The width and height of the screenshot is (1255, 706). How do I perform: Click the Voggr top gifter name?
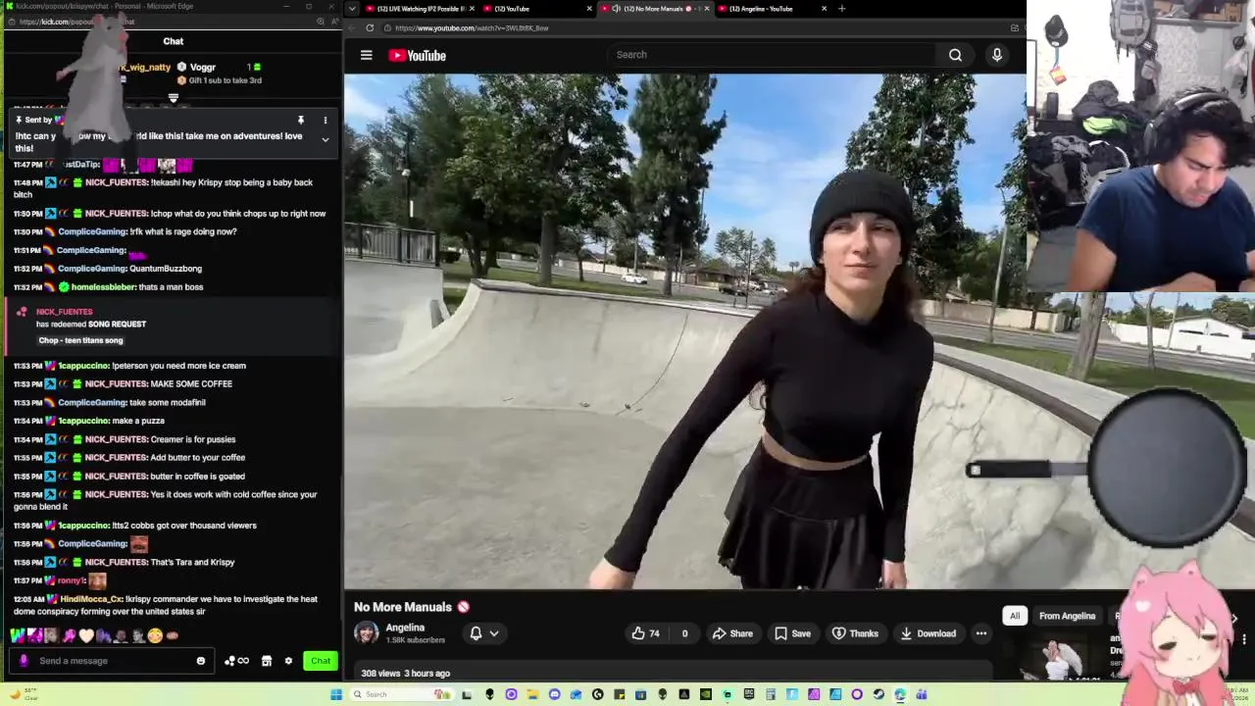pyautogui.click(x=202, y=68)
